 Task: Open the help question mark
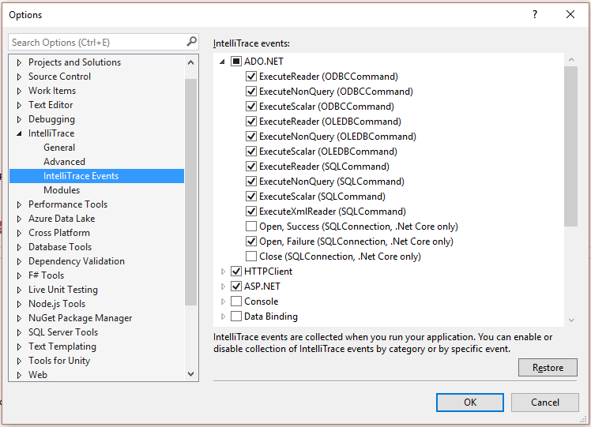[535, 14]
